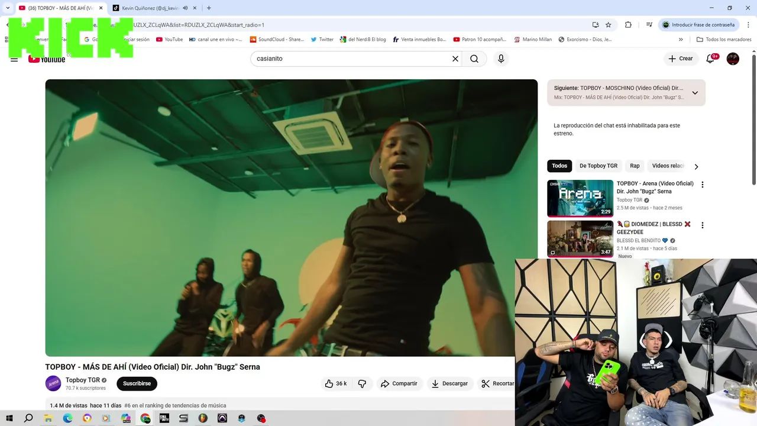Clear the YouTube search text with the X
The image size is (757, 426).
[455, 59]
